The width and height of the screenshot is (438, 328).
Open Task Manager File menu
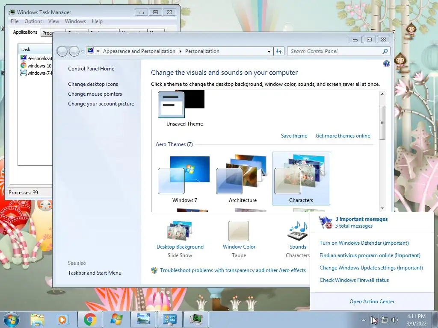(15, 21)
